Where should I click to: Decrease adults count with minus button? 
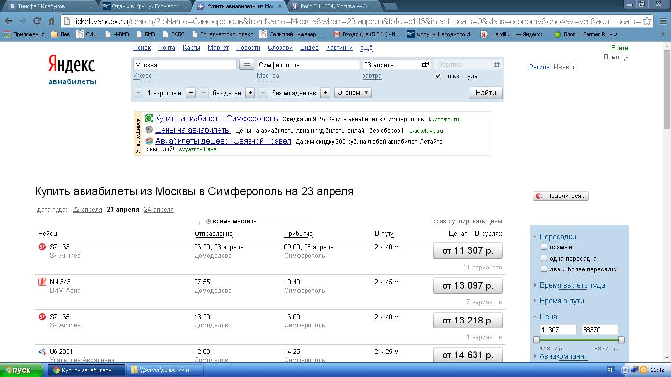[139, 93]
